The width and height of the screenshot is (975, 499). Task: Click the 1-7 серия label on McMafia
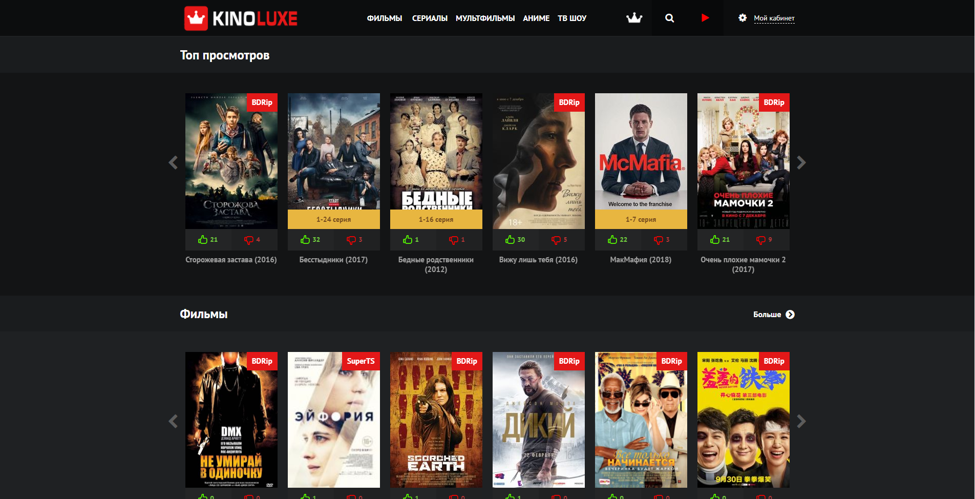point(641,219)
